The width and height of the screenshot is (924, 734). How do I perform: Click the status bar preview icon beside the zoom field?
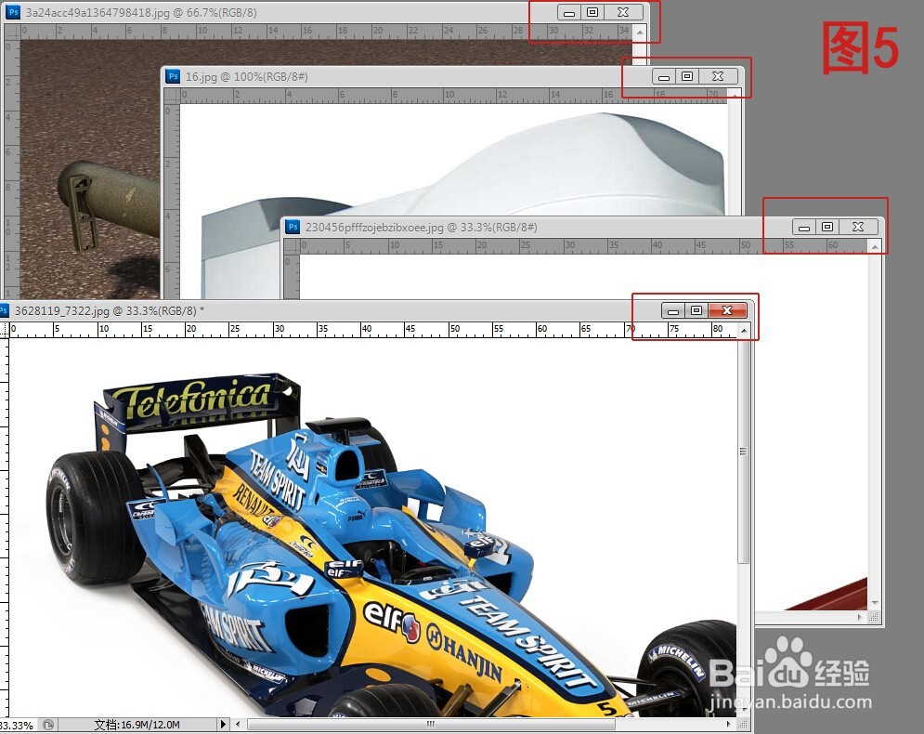click(49, 725)
